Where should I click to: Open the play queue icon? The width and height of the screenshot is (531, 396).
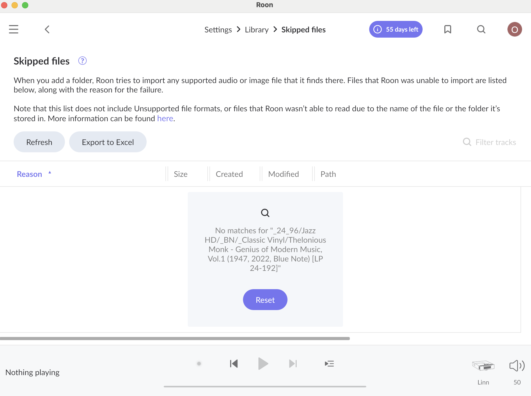pos(329,364)
